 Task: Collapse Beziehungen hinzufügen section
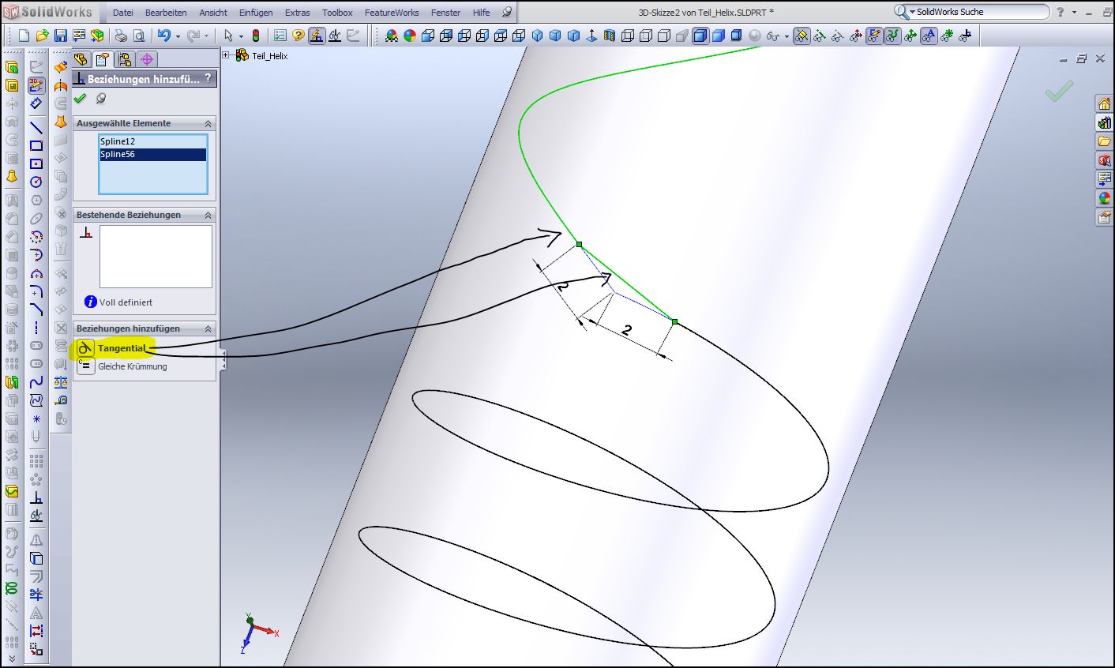point(208,329)
